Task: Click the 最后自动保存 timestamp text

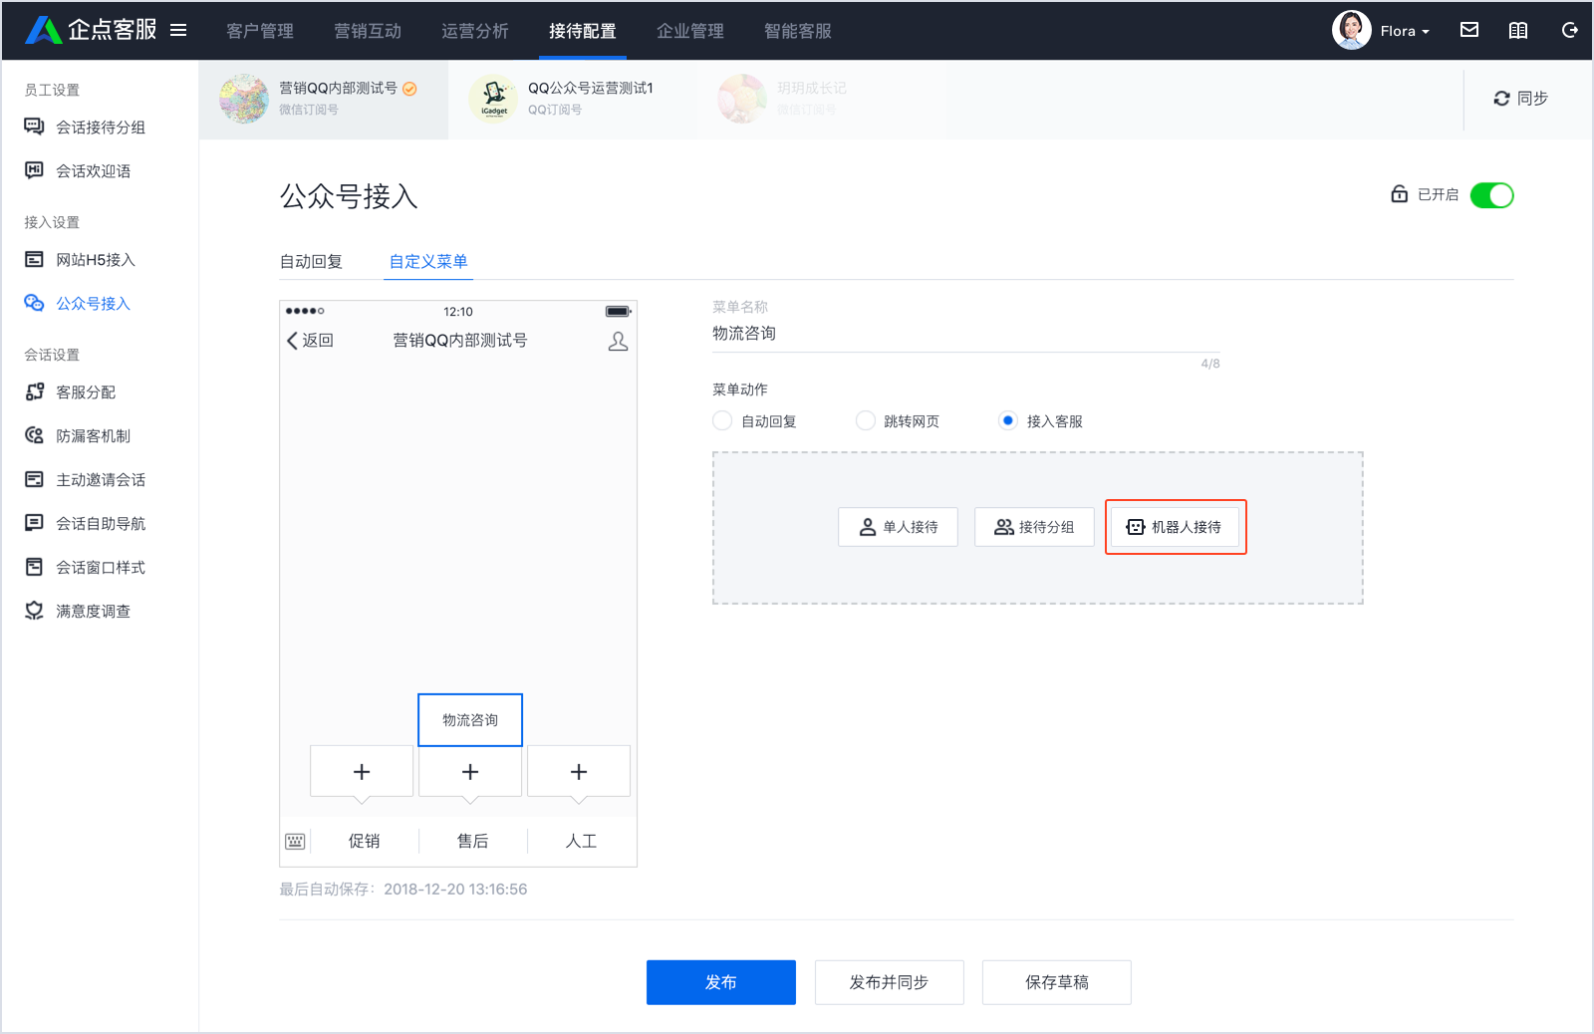Action: tap(402, 889)
